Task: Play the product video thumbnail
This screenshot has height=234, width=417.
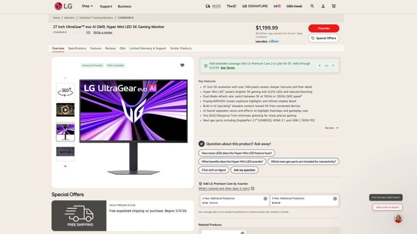Action: [x=66, y=110]
